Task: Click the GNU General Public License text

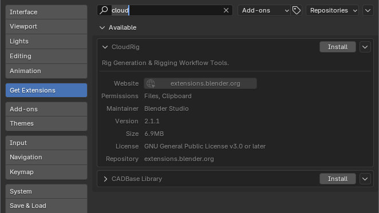Action: [x=205, y=146]
